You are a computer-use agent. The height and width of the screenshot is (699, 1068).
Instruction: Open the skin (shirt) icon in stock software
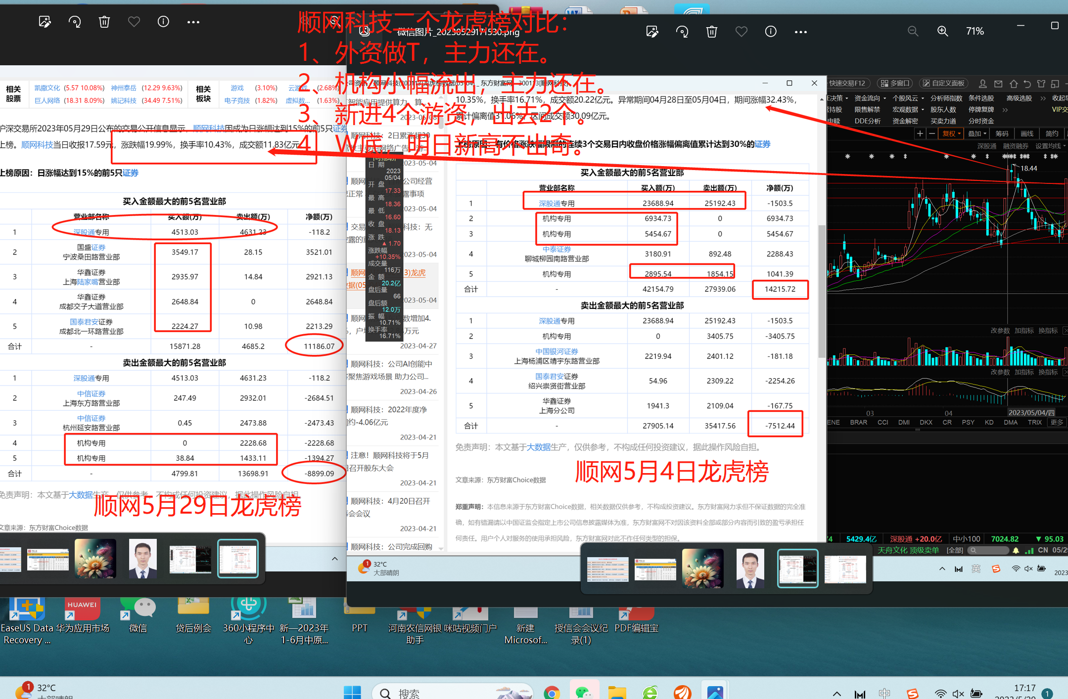tap(1041, 84)
